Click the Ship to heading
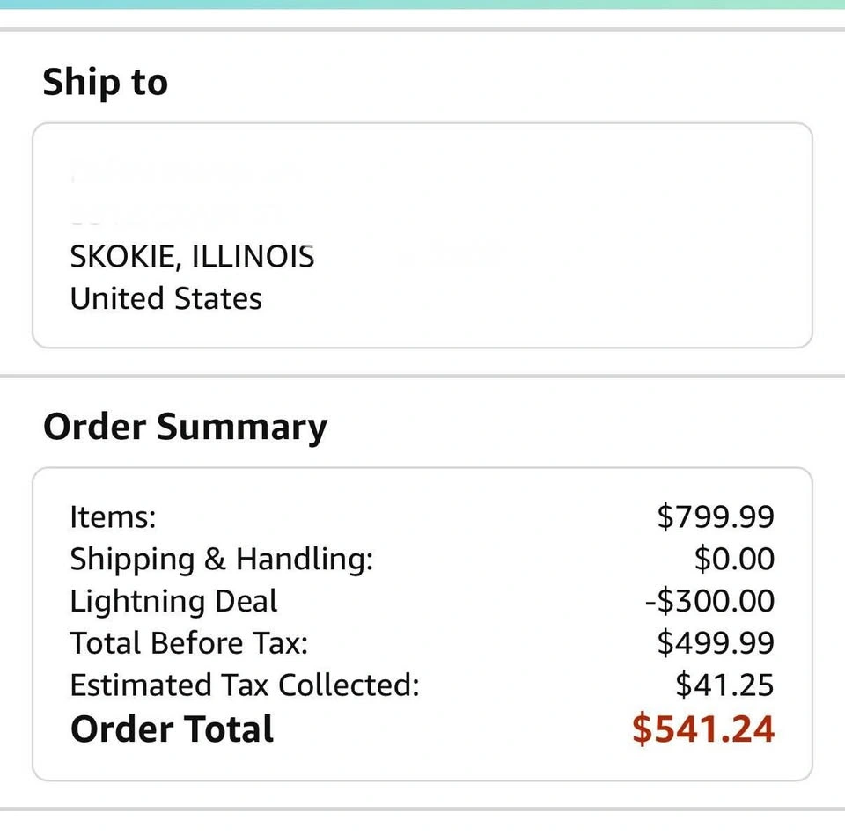 pos(105,83)
